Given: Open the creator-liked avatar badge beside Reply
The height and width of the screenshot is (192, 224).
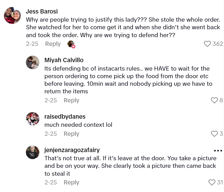Looking at the screenshot, I should click(x=71, y=44).
